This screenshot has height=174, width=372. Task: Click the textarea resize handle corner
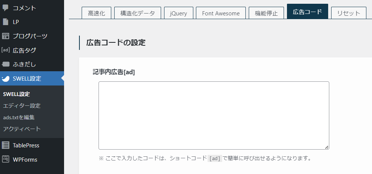point(327,147)
